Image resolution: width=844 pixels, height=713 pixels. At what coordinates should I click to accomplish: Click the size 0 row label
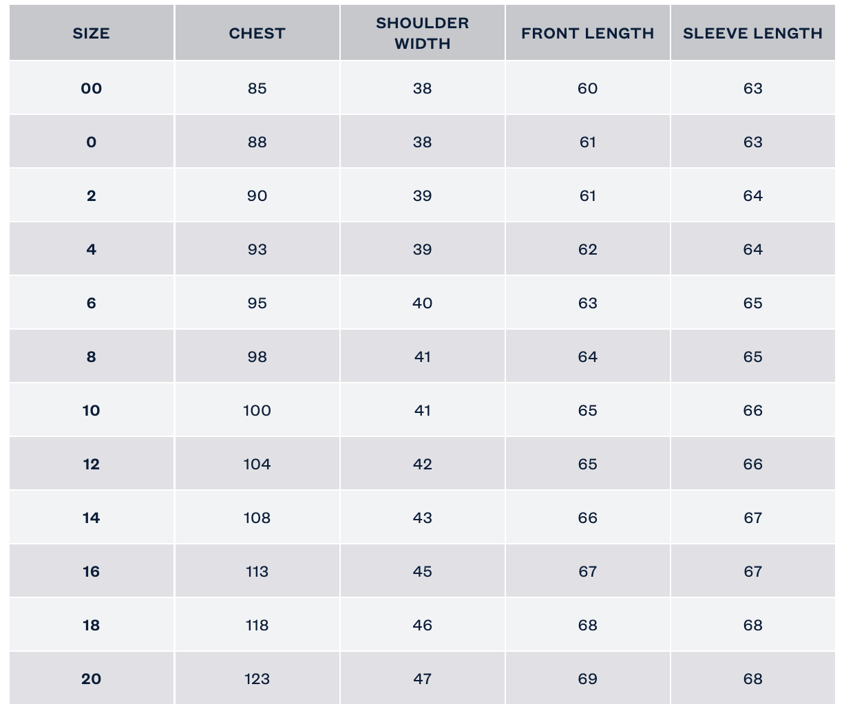coord(91,142)
